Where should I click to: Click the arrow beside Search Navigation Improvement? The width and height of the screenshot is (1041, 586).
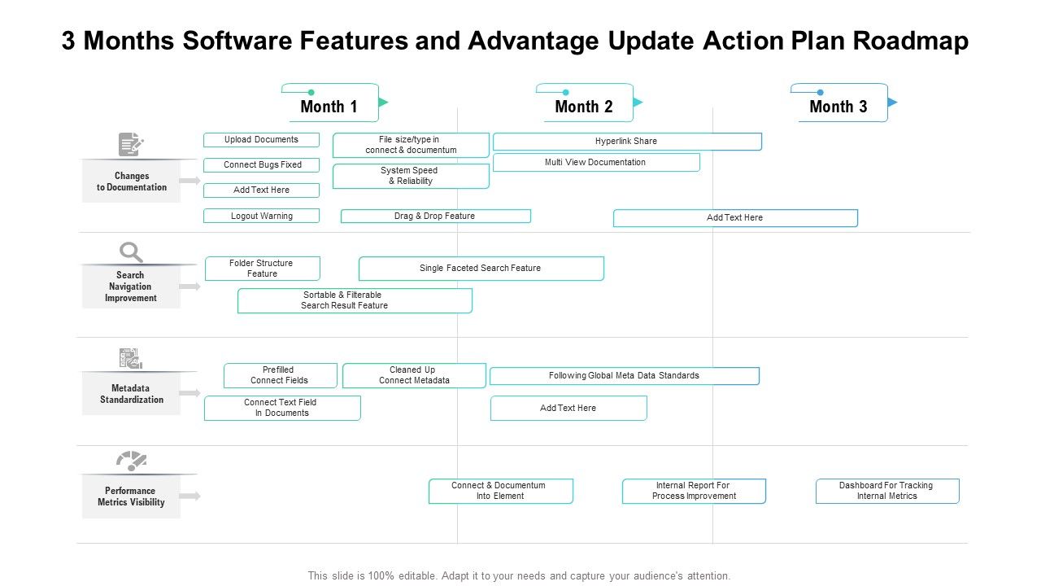click(x=190, y=286)
